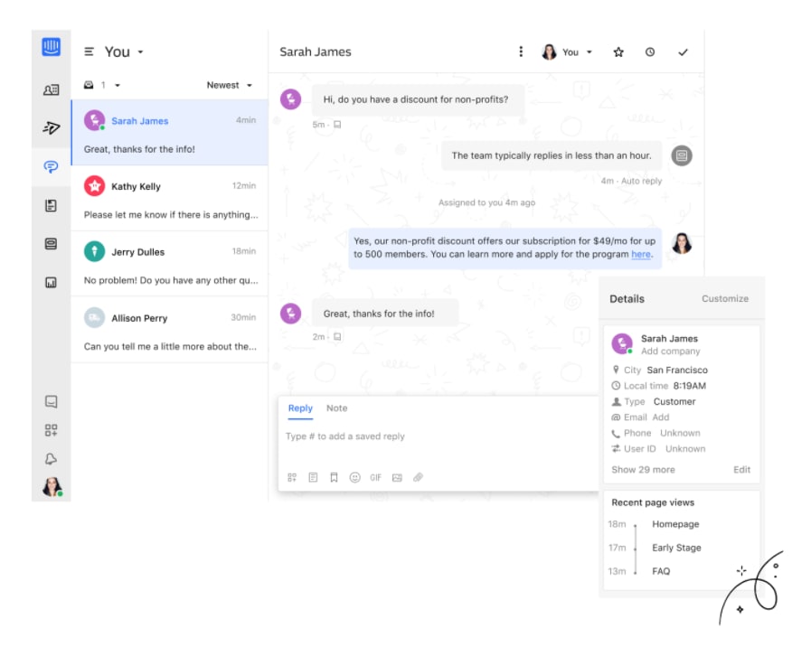Follow the 'here' link in the reply
The image size is (811, 647).
coord(641,254)
